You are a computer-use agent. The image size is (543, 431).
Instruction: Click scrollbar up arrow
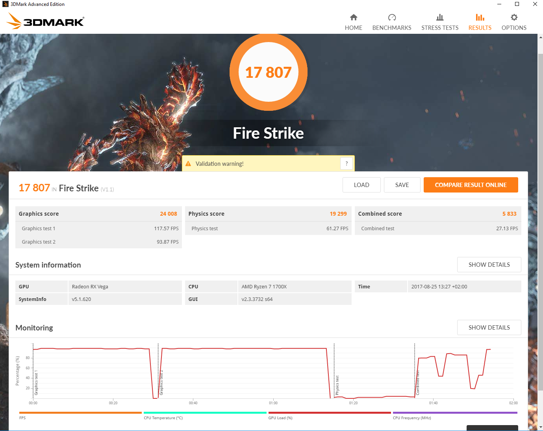(540, 37)
